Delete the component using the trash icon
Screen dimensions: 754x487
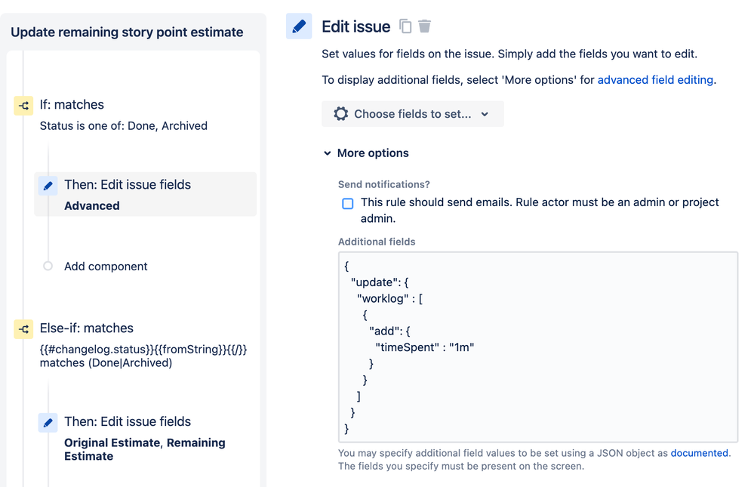(x=424, y=26)
